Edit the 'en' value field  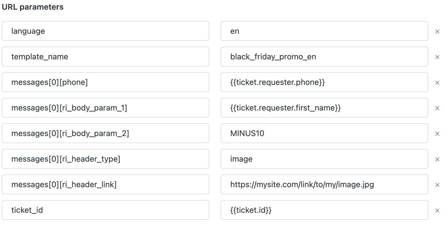pos(324,31)
